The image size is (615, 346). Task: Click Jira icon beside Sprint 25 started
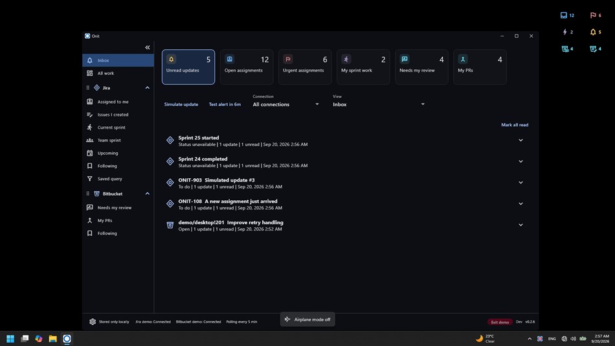[x=170, y=140]
